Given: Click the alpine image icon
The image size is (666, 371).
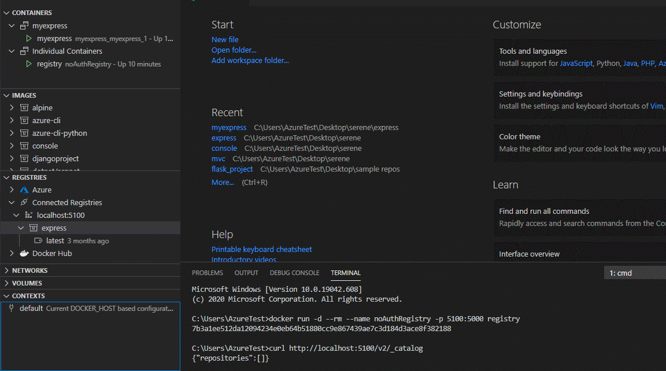Looking at the screenshot, I should click(24, 108).
